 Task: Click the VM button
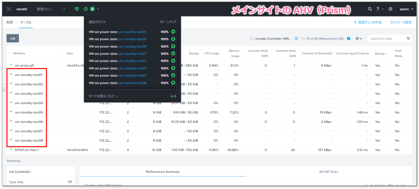point(13,38)
